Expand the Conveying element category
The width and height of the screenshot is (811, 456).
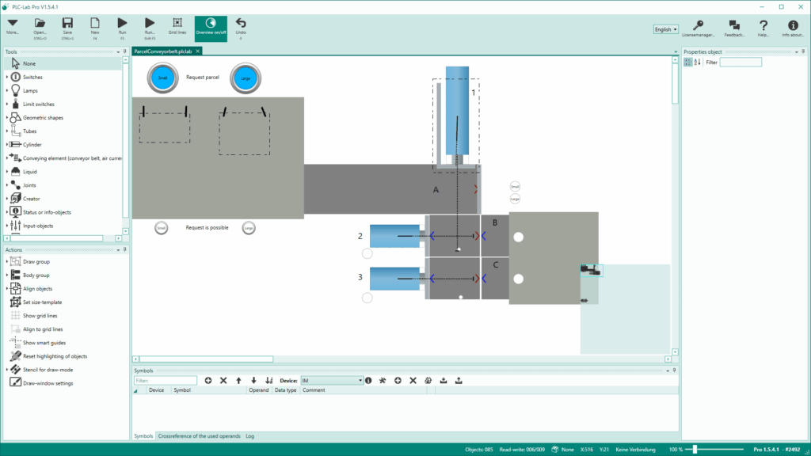click(x=7, y=158)
